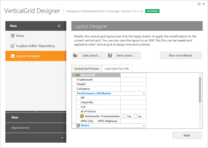
Task: Click the HP value cell
Action: tap(133, 98)
